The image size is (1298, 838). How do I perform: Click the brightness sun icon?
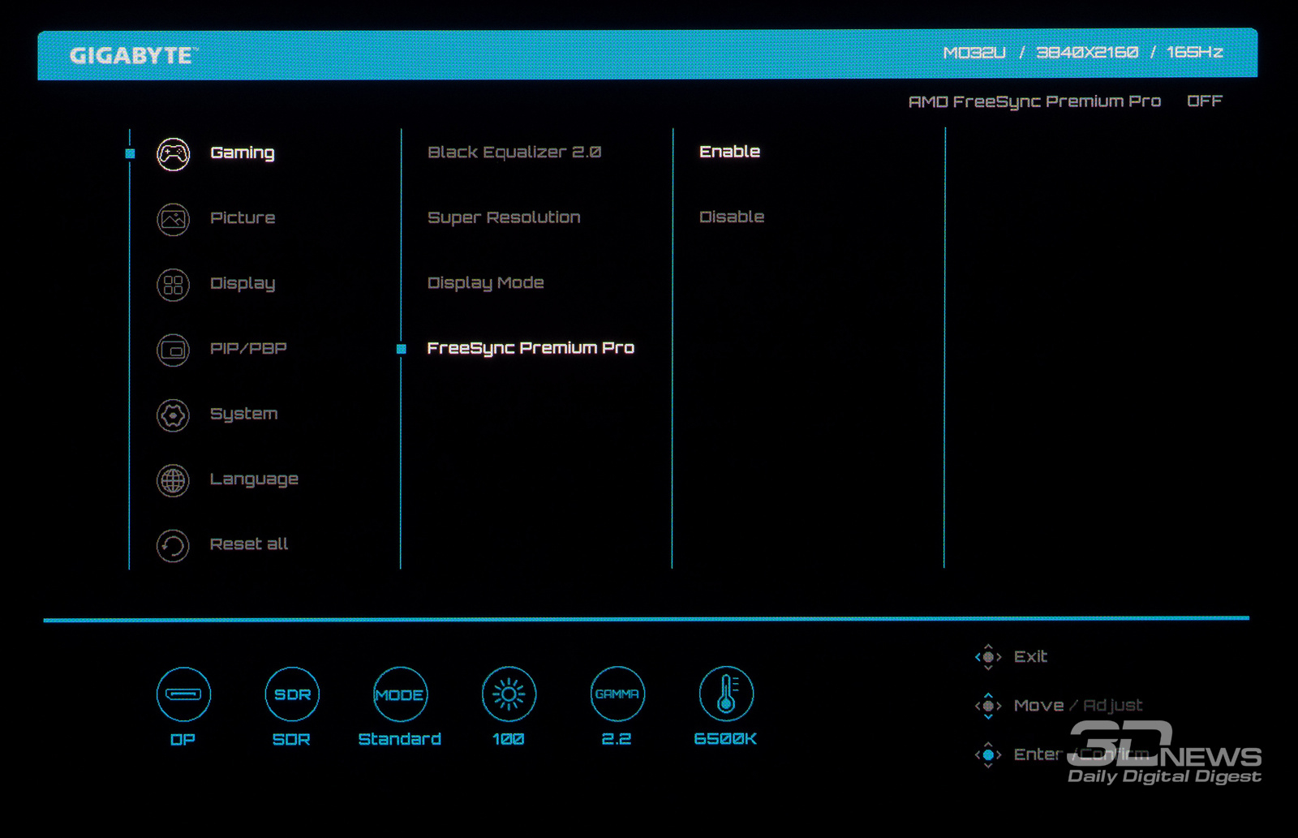point(509,694)
